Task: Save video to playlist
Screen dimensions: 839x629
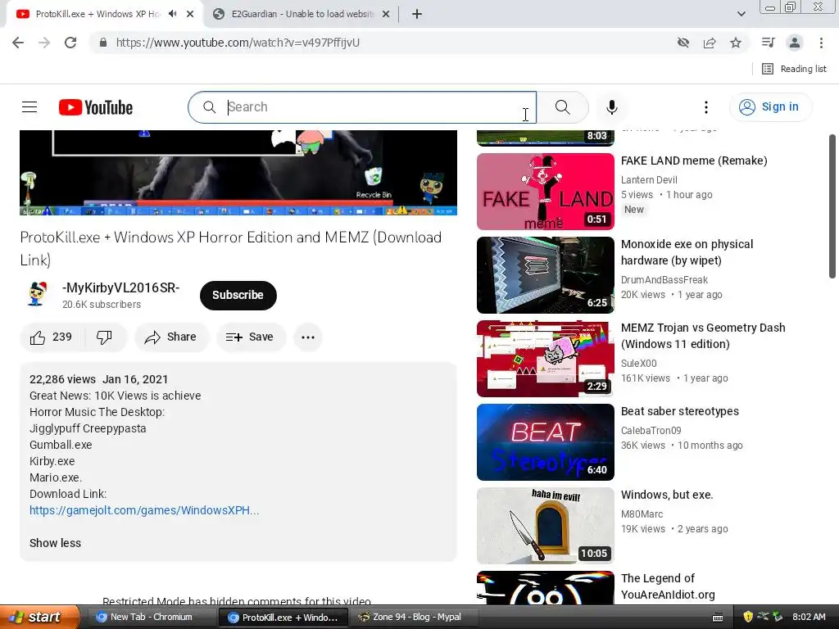Action: tap(251, 337)
